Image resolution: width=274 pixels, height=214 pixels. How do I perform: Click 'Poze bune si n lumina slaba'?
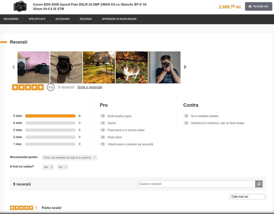coord(126,130)
